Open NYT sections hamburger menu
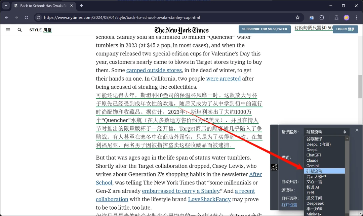 tap(8, 30)
